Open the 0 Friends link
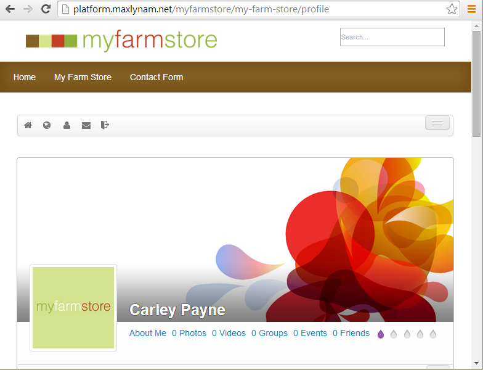The width and height of the screenshot is (483, 370). tap(351, 333)
